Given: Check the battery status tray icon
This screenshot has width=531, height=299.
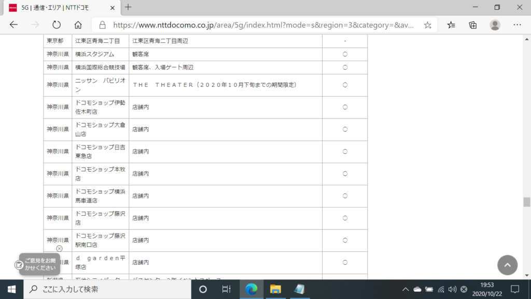Looking at the screenshot, I should pyautogui.click(x=429, y=290).
